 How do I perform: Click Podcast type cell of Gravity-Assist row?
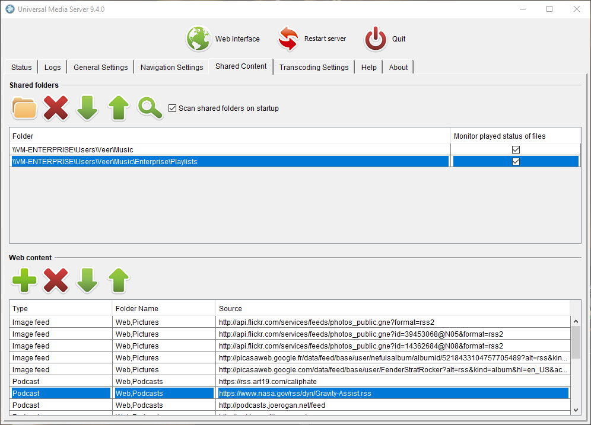click(x=61, y=394)
